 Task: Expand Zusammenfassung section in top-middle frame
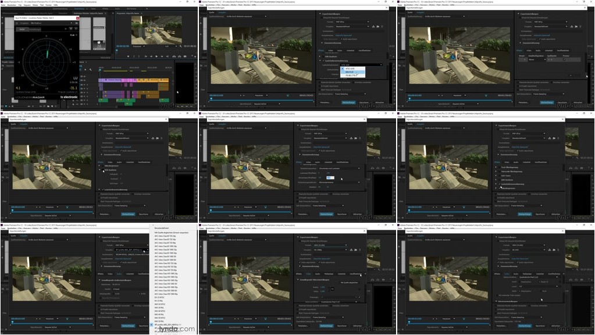click(322, 43)
